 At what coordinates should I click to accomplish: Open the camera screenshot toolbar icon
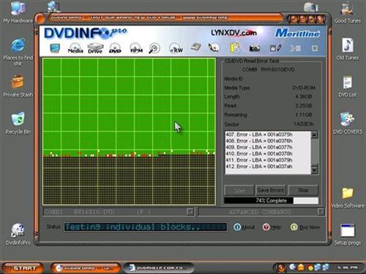(x=255, y=48)
